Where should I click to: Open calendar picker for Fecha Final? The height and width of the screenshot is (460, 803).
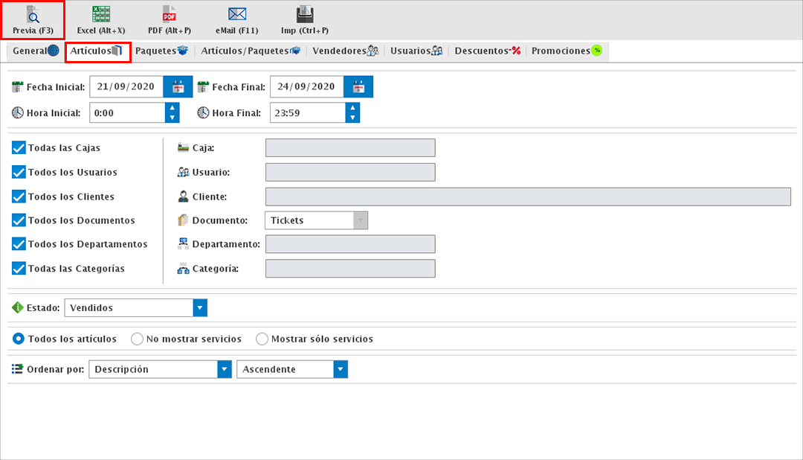(358, 87)
